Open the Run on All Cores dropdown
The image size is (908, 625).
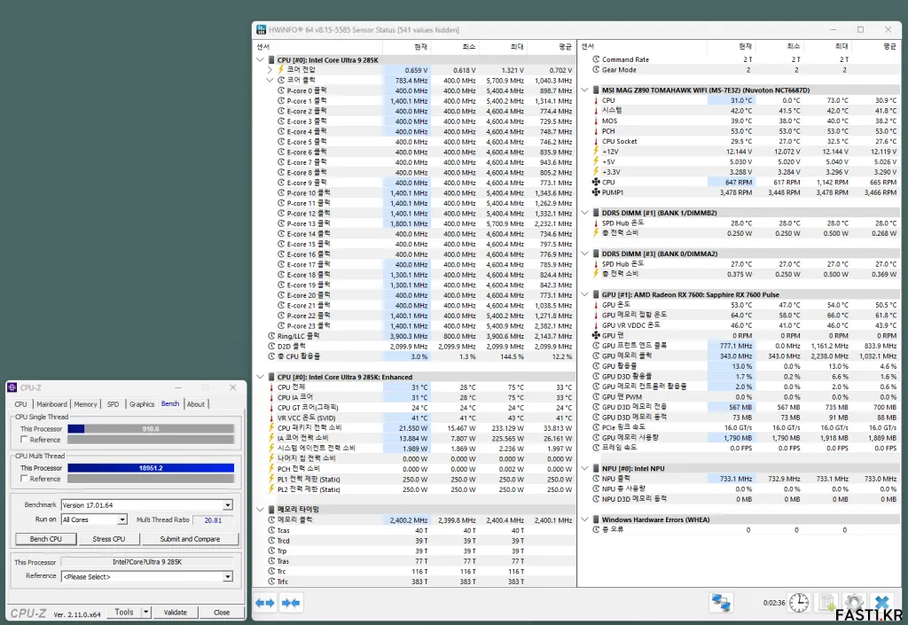(122, 520)
